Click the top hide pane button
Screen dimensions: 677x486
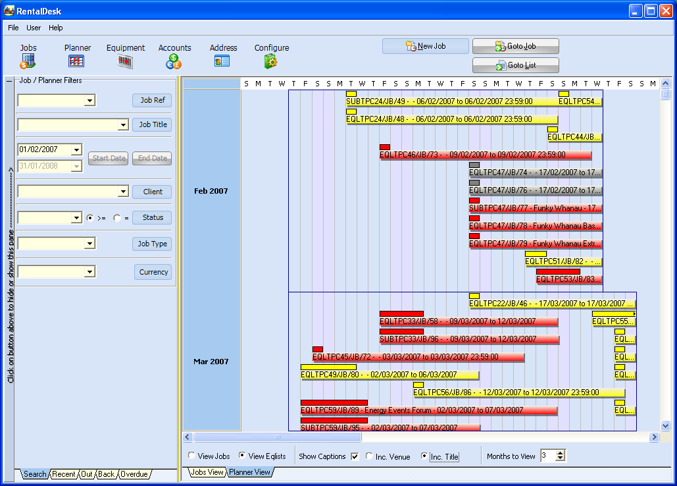9,82
